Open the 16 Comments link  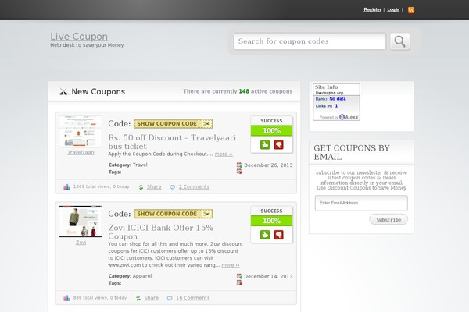coord(192,298)
